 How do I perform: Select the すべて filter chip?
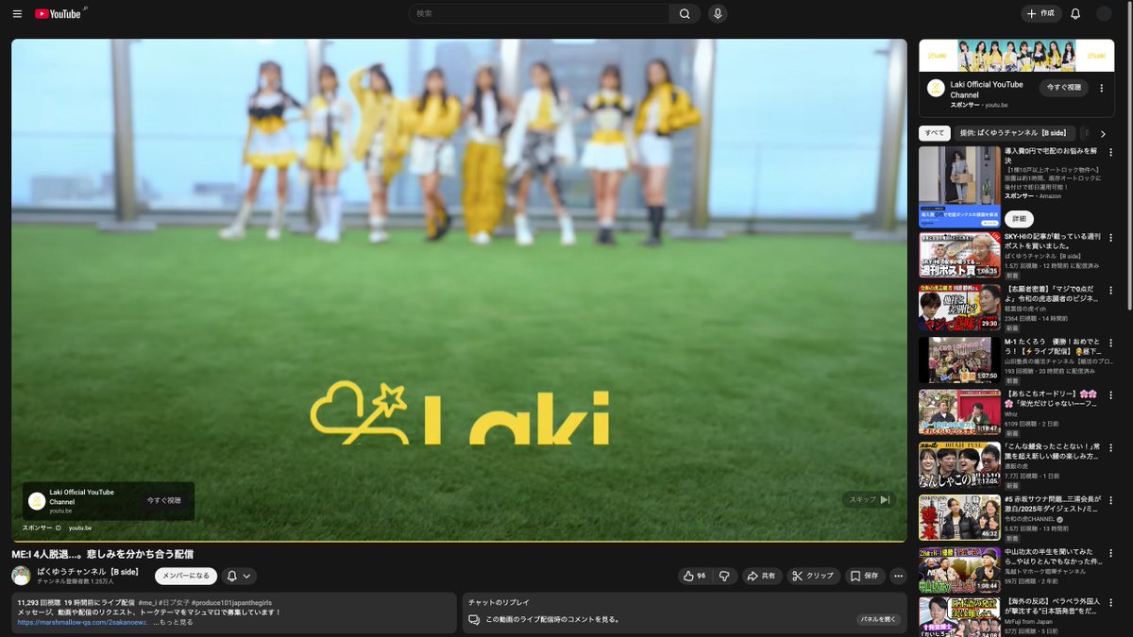(934, 134)
